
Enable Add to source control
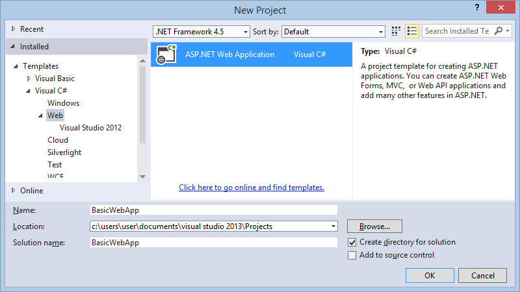(x=352, y=255)
